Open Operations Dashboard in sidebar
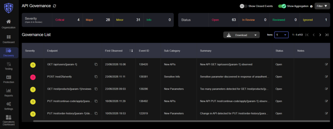 point(9,120)
